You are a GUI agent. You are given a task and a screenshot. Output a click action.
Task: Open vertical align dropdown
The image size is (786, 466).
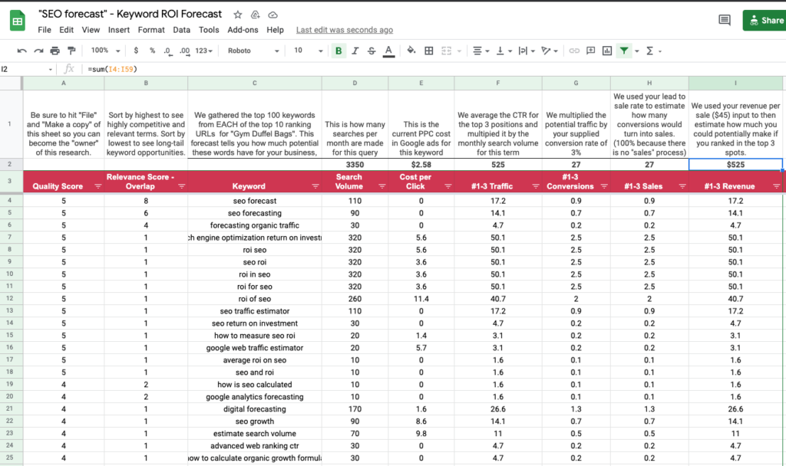504,51
